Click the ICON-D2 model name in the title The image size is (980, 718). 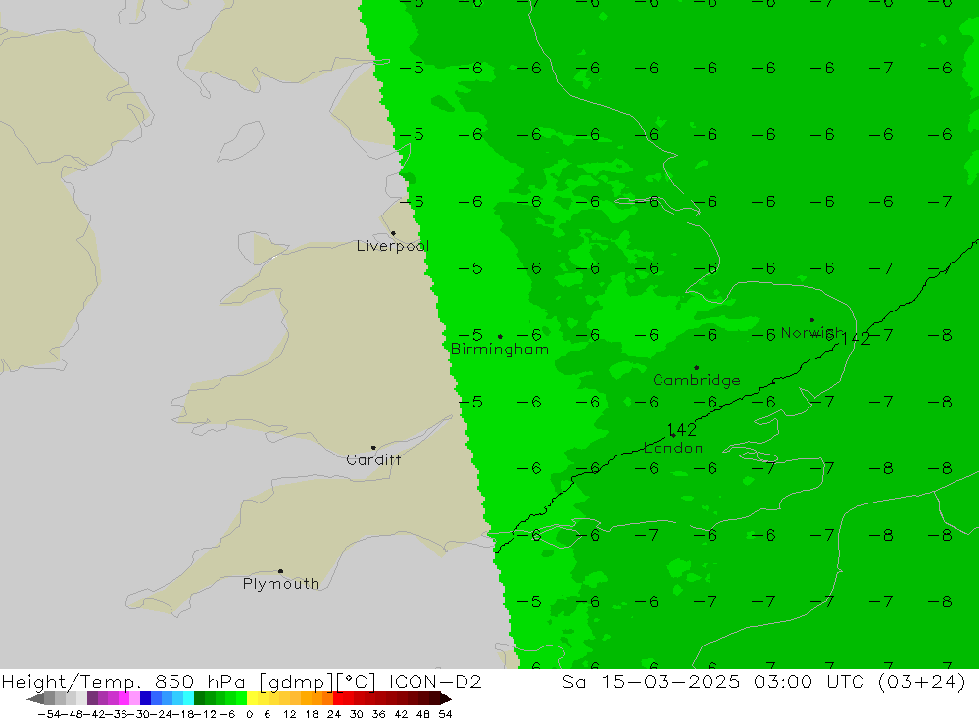point(435,682)
